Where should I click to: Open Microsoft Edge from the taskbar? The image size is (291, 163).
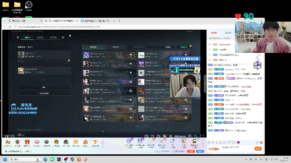(x=46, y=159)
